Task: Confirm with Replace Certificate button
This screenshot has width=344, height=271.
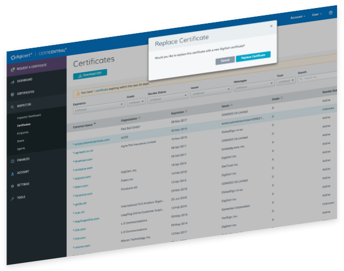Action: point(253,56)
